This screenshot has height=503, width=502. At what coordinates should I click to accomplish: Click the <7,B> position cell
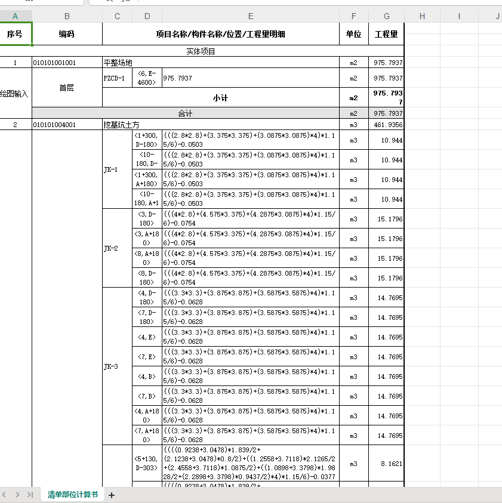tap(147, 396)
